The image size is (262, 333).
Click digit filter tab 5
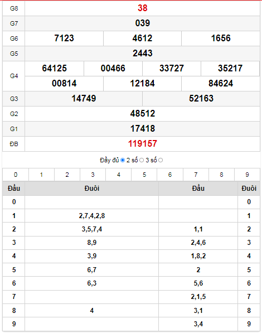[144, 175]
